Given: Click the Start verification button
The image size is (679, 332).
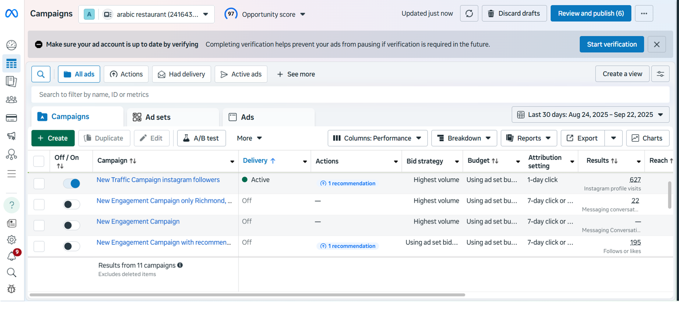Looking at the screenshot, I should (x=611, y=44).
